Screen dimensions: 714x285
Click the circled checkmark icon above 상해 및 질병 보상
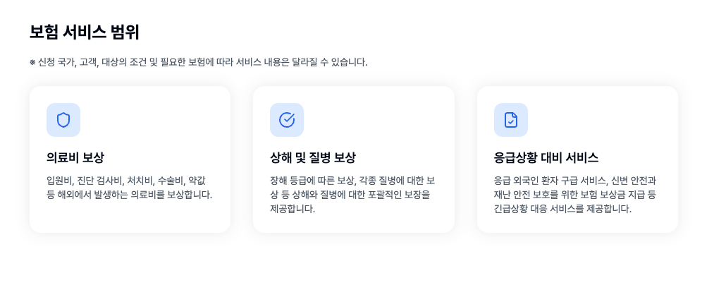click(x=287, y=120)
